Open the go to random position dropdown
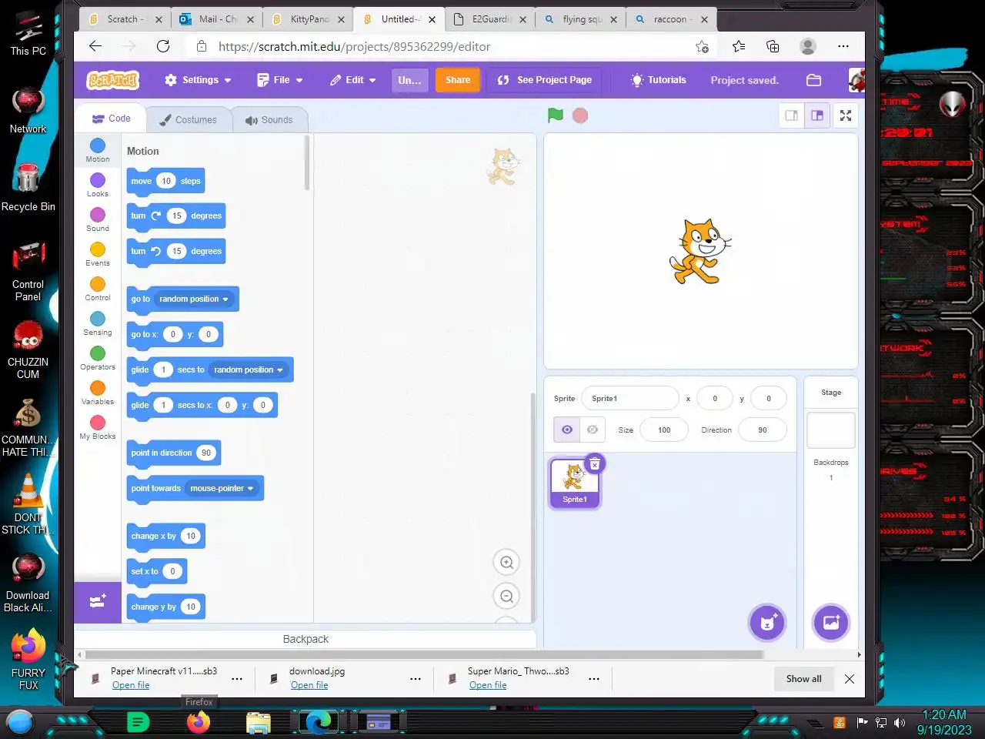The image size is (985, 739). (194, 299)
